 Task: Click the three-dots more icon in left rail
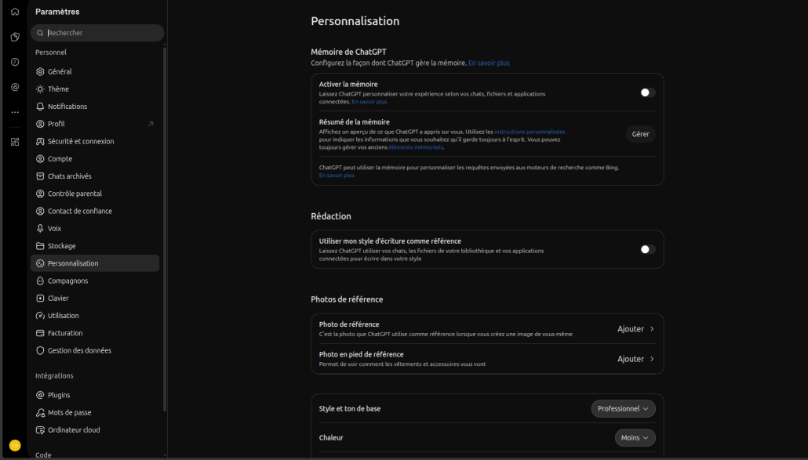pyautogui.click(x=15, y=112)
